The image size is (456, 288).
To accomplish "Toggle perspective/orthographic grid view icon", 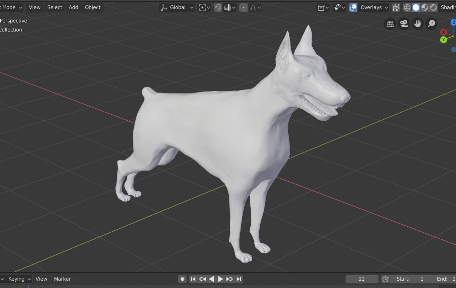I will 390,24.
